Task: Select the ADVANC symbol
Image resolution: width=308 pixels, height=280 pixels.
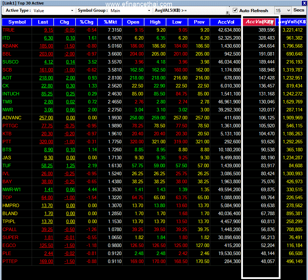Action: tap(12, 118)
